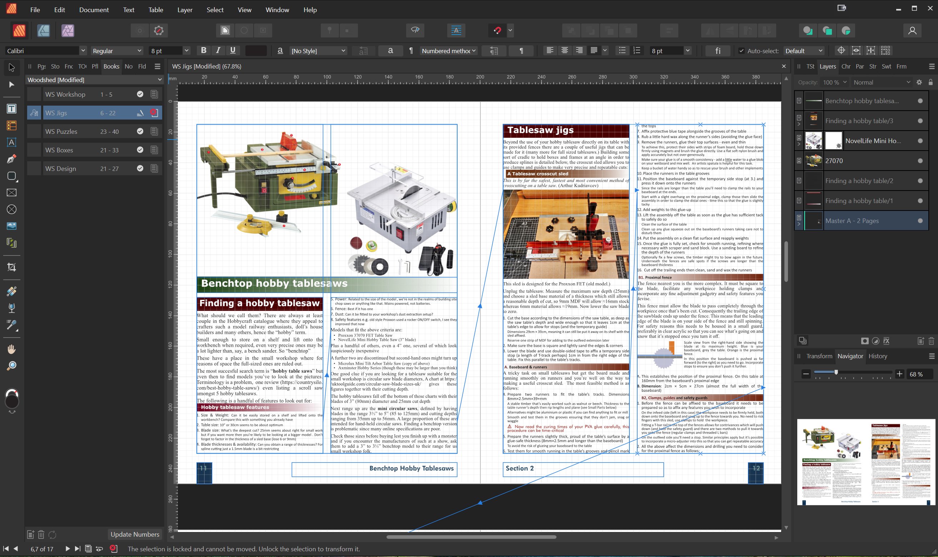The width and height of the screenshot is (938, 557).
Task: Select the Fill gradient tool
Action: (12, 291)
